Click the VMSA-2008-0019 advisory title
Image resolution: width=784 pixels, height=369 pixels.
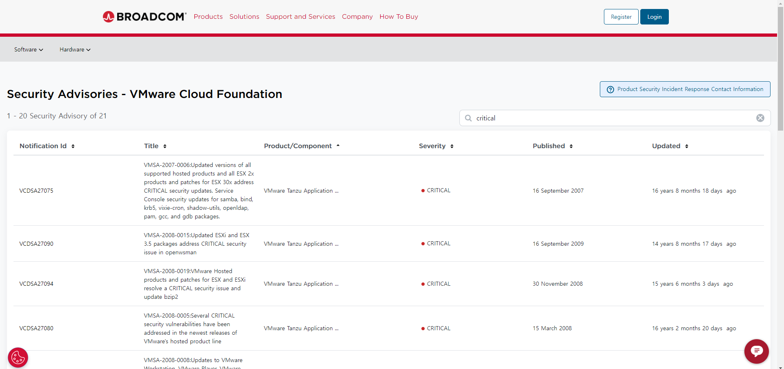[x=195, y=284]
